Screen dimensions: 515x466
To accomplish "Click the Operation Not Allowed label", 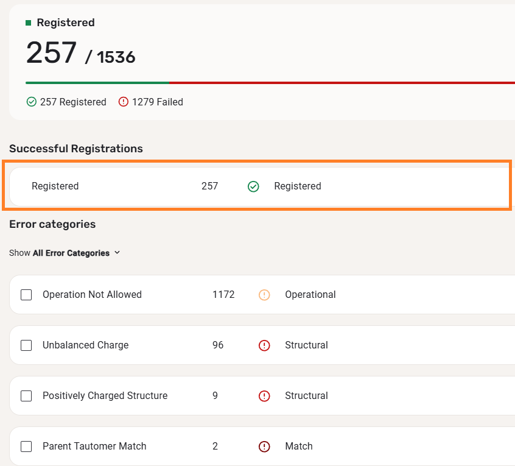I will coord(92,295).
